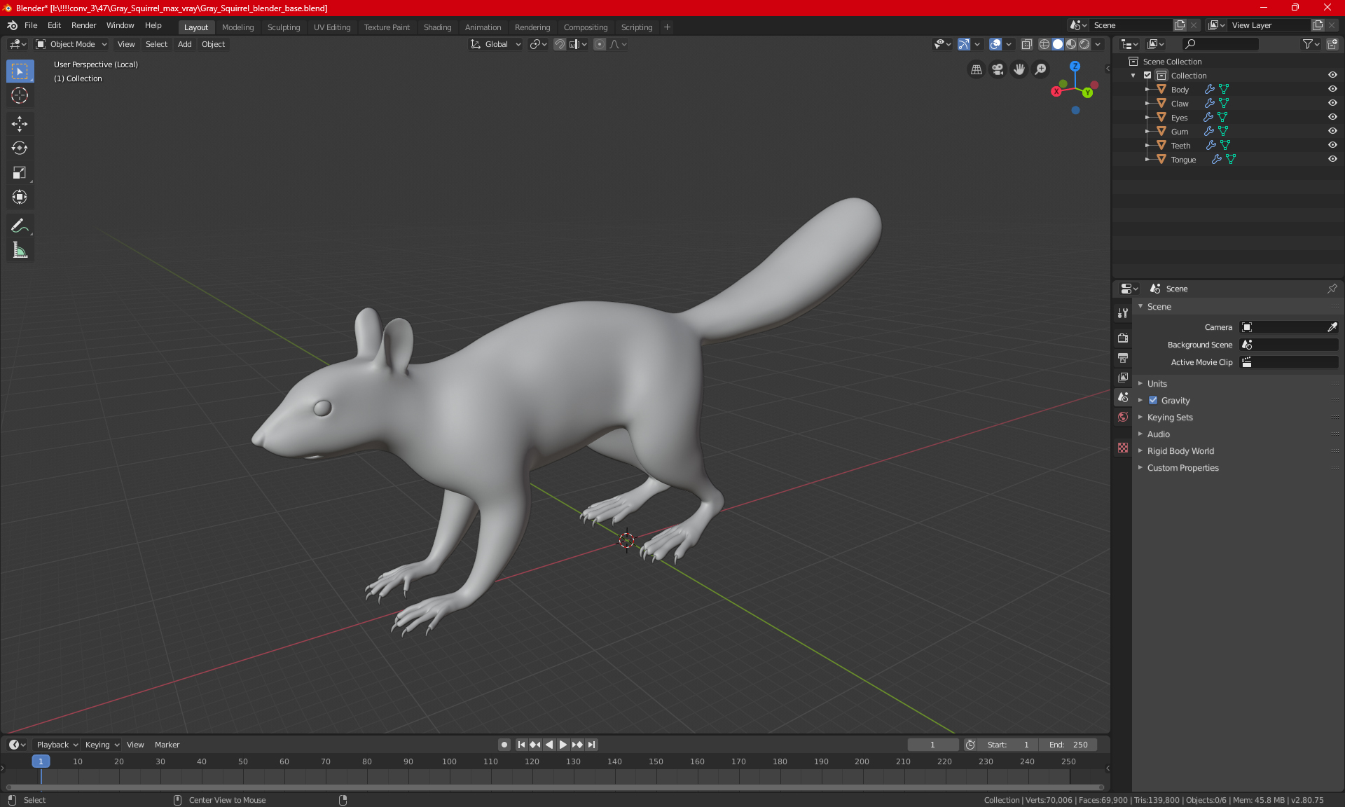
Task: Hide the Teeth object in outliner
Action: 1332,145
